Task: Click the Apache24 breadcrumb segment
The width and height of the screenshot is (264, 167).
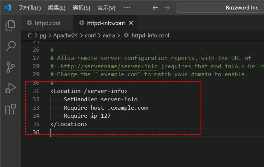Action: 66,36
